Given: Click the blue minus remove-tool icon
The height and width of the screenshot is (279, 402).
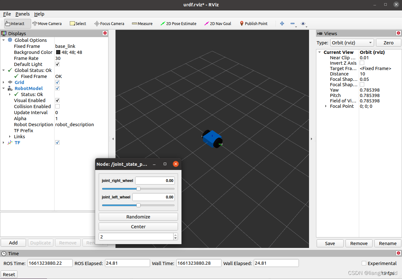Looking at the screenshot, I should pyautogui.click(x=293, y=23).
